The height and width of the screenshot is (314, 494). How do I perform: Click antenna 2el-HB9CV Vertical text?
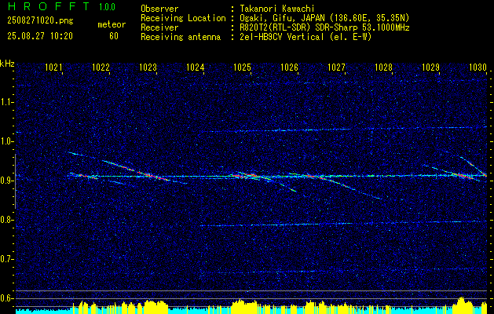click(306, 37)
